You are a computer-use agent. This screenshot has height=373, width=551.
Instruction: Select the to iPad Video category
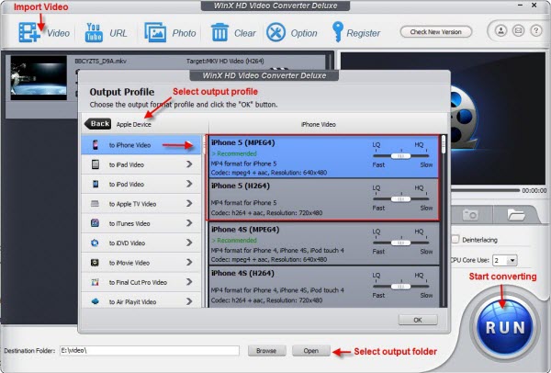coord(141,164)
